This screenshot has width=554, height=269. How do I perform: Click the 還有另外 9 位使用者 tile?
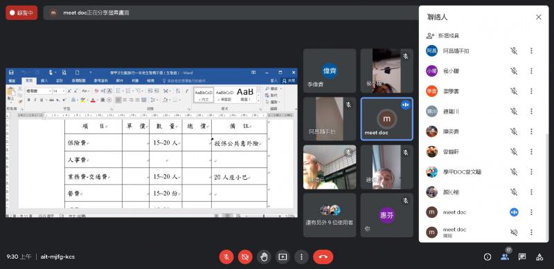pyautogui.click(x=330, y=215)
